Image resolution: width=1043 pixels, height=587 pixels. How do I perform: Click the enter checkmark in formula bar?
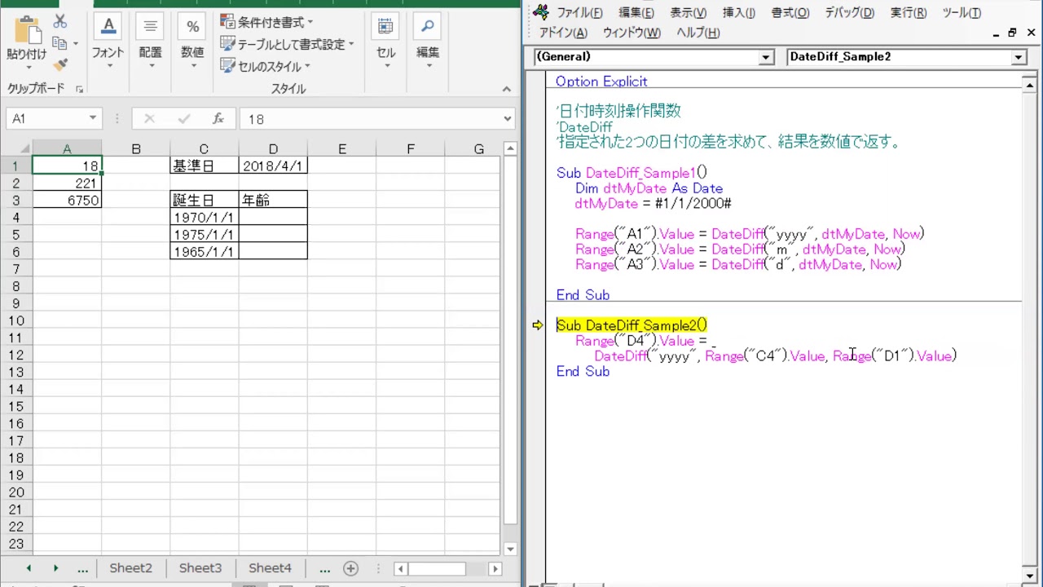point(184,119)
